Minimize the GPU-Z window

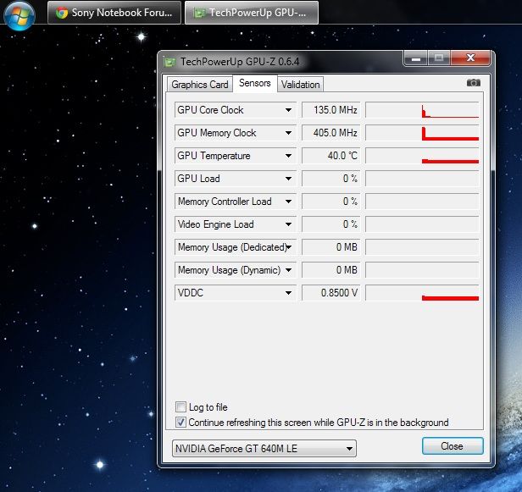(x=416, y=58)
